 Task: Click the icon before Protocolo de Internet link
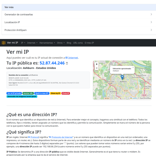tap(50, 137)
